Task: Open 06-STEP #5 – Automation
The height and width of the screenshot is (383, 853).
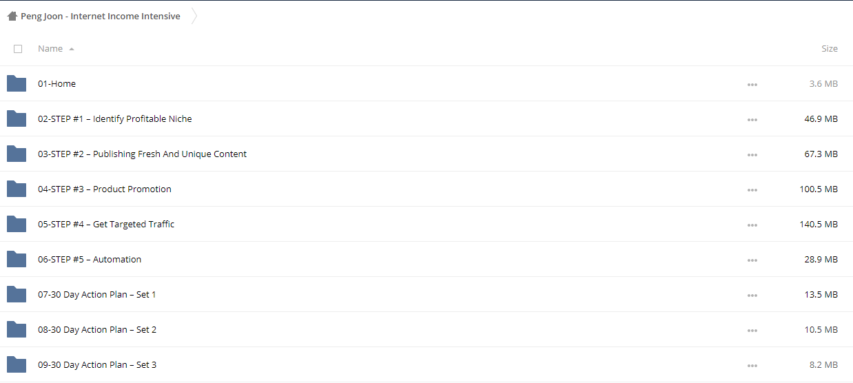Action: pos(90,260)
